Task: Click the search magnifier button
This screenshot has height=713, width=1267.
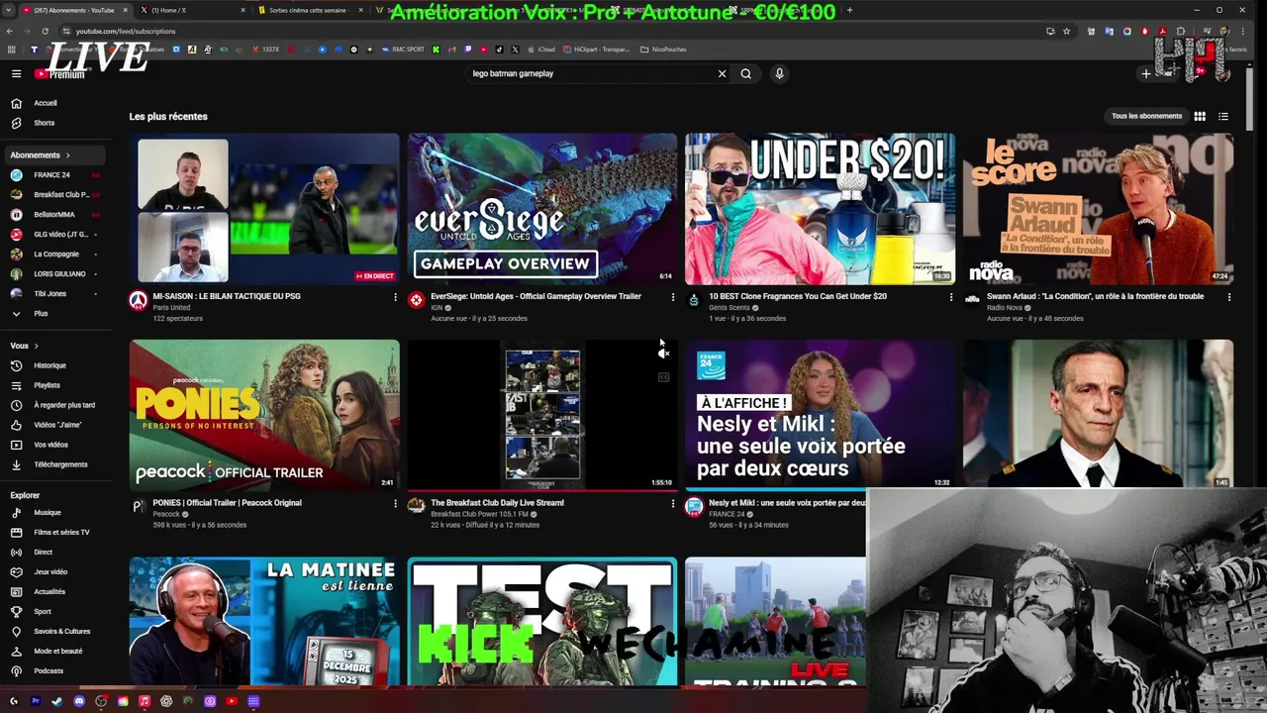Action: tap(746, 73)
